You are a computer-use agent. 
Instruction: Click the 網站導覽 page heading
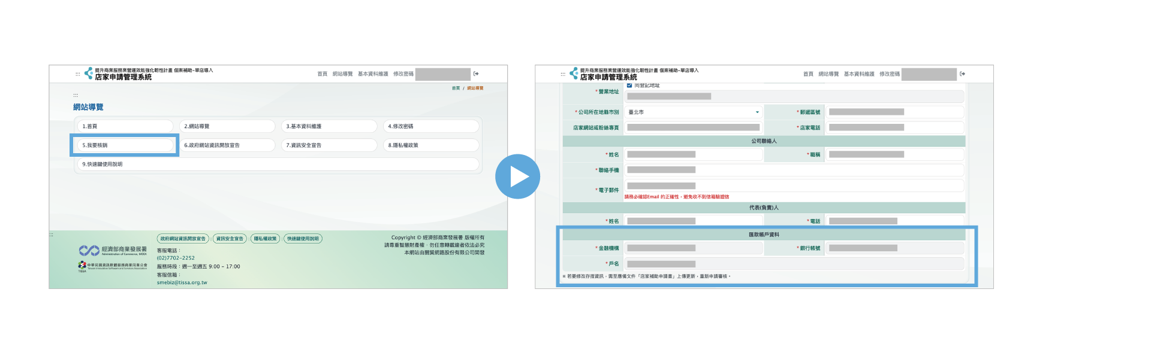(x=88, y=107)
